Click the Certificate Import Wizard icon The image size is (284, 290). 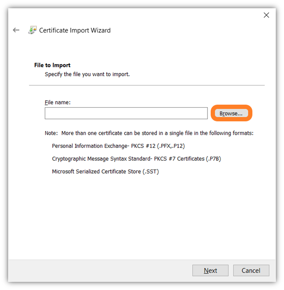point(33,30)
